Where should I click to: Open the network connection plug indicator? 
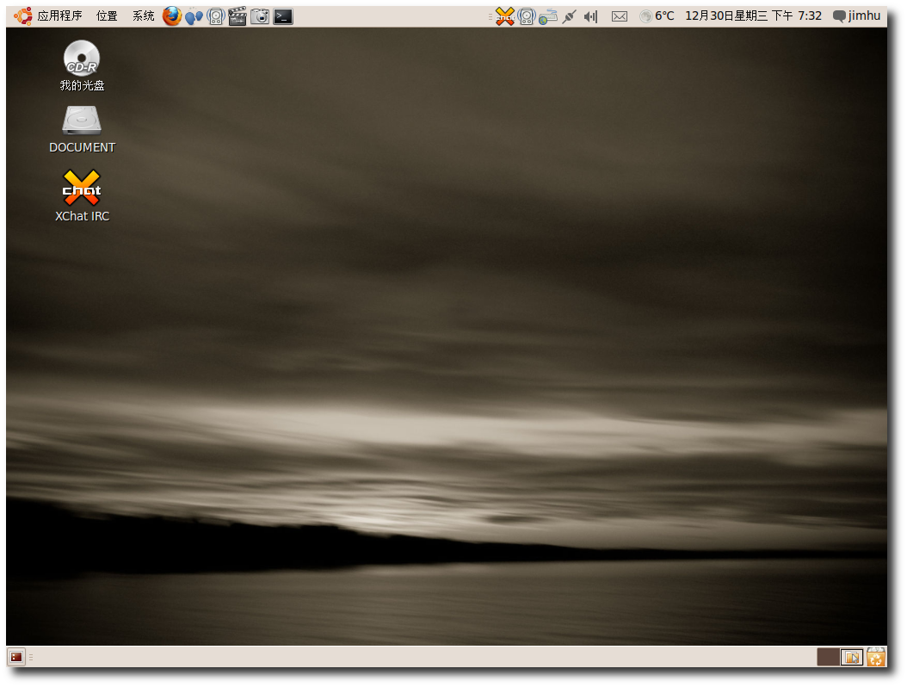(x=569, y=16)
